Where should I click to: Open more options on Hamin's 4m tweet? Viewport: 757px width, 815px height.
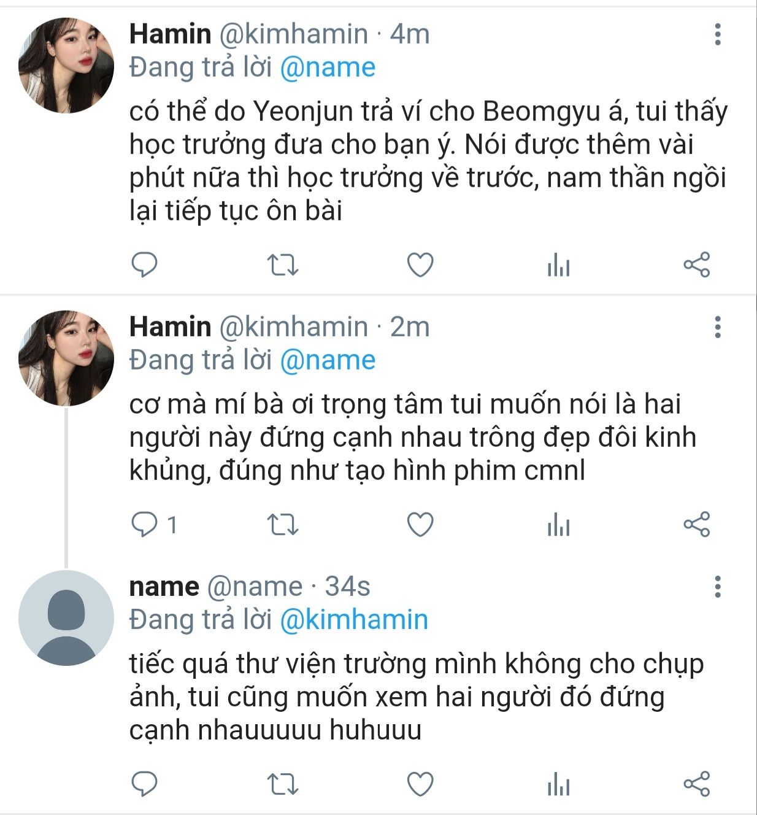click(717, 34)
